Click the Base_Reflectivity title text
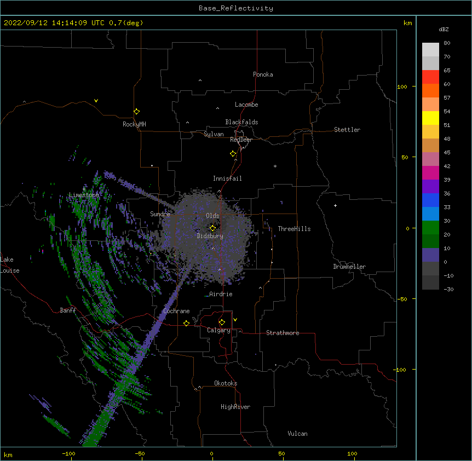Viewport: 472px width, 461px height. pos(236,8)
